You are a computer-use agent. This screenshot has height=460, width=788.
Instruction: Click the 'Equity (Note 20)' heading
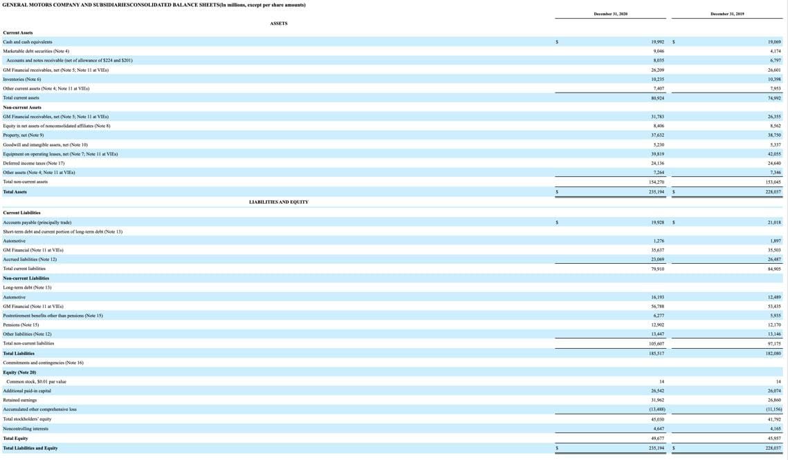coord(19,372)
